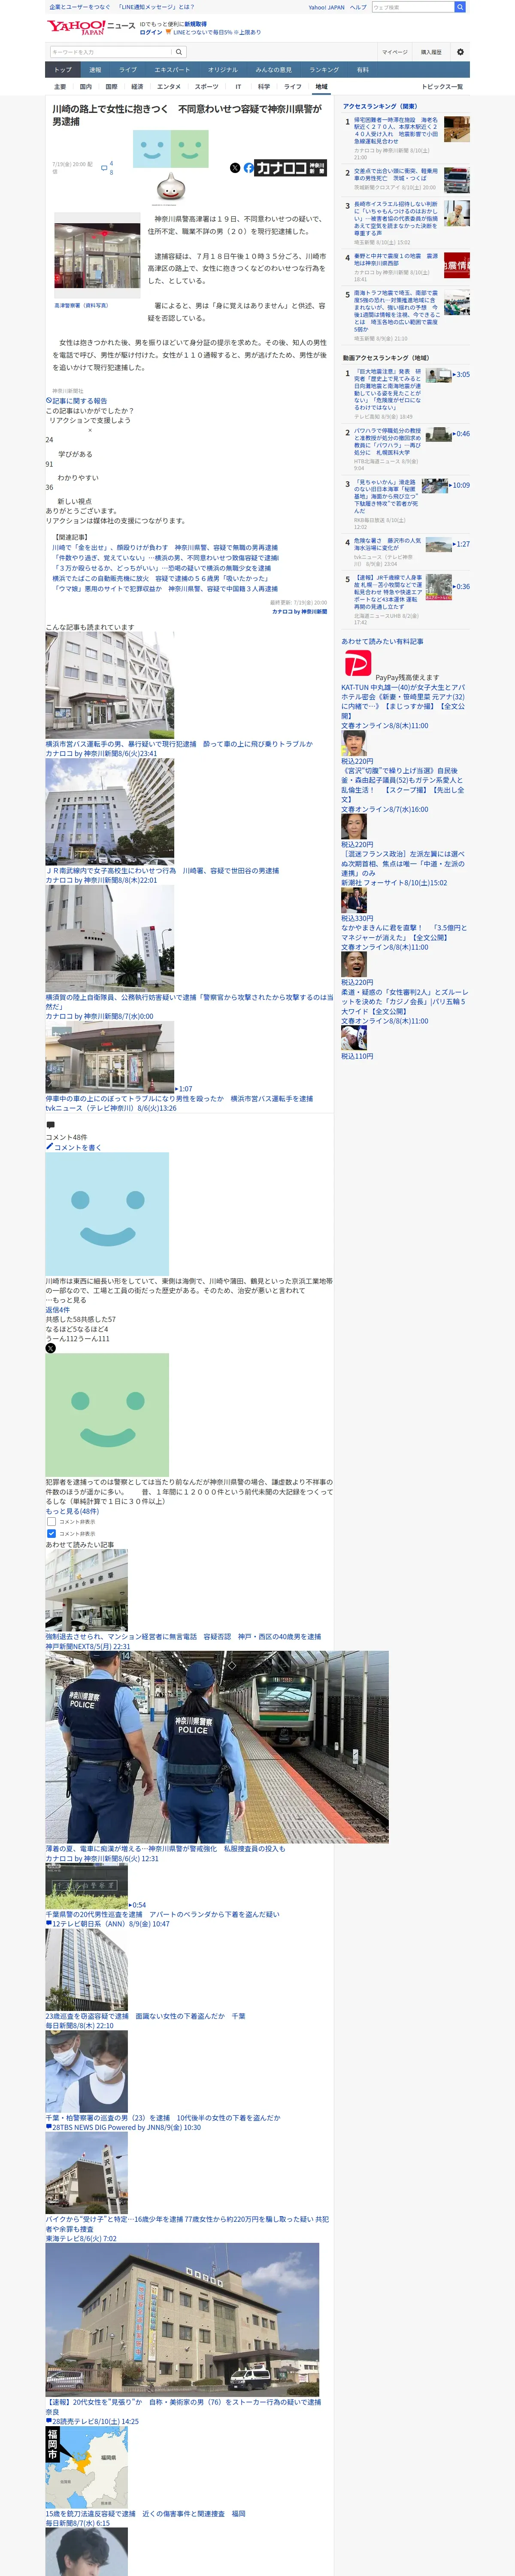Close reaction prompt with × mark
Viewport: 515px width, 2576px height.
click(90, 430)
